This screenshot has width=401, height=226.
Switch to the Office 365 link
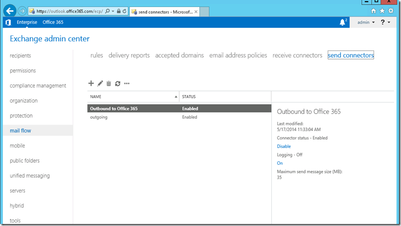(53, 22)
